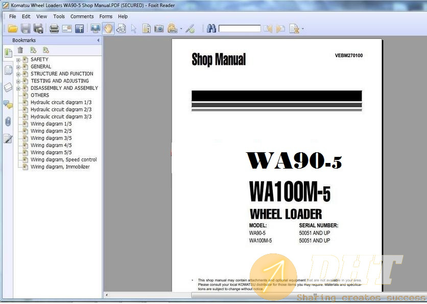
Task: Click the Facebook share icon
Action: click(79, 28)
